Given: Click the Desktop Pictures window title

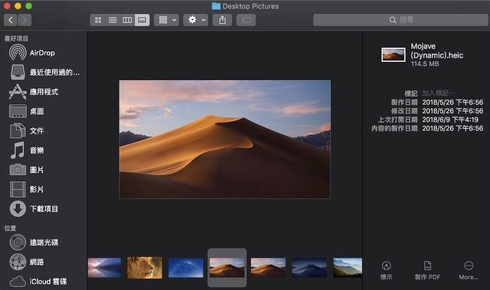Looking at the screenshot, I should point(250,6).
